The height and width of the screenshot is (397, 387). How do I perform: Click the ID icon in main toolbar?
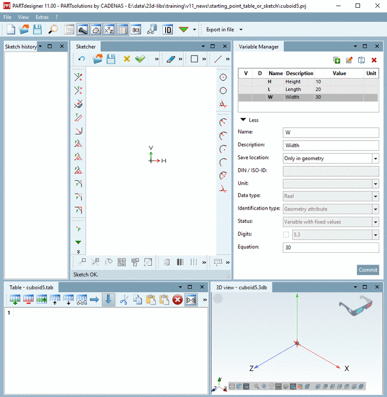point(168,30)
